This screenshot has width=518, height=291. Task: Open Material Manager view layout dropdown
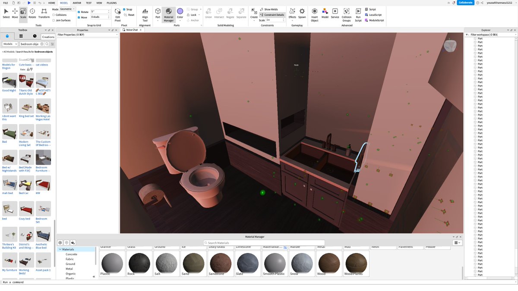[458, 243]
